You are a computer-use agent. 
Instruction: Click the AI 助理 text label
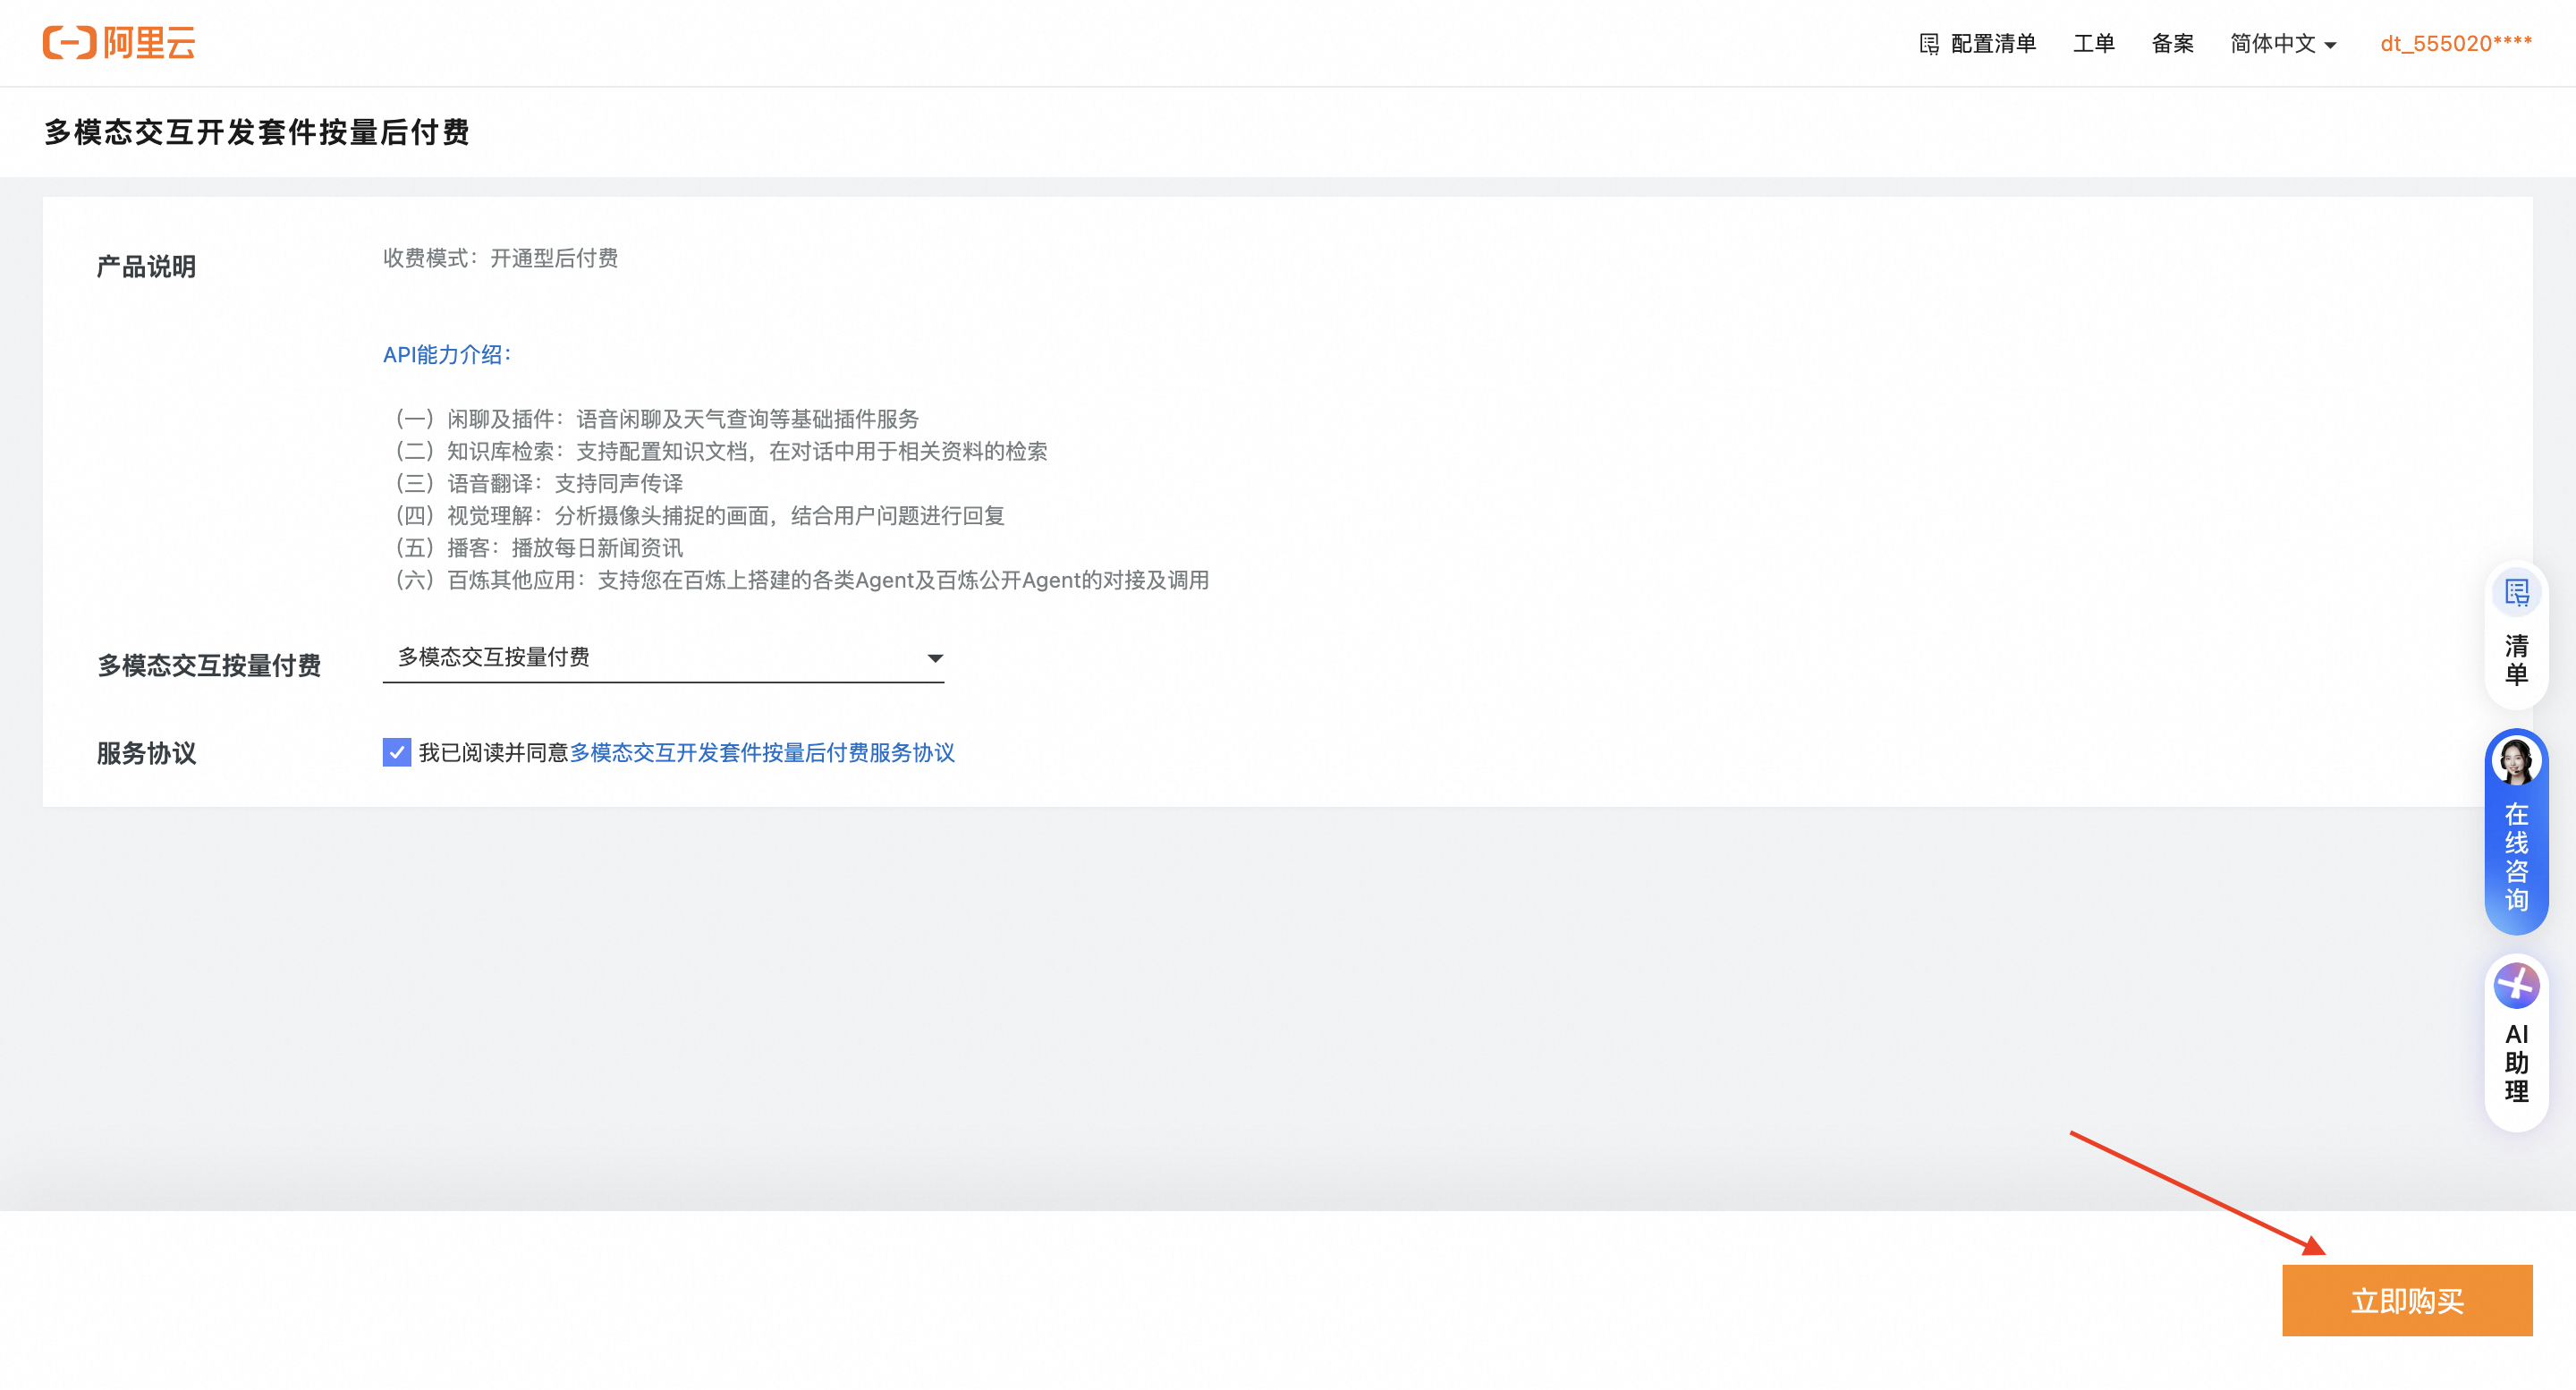(2516, 1062)
